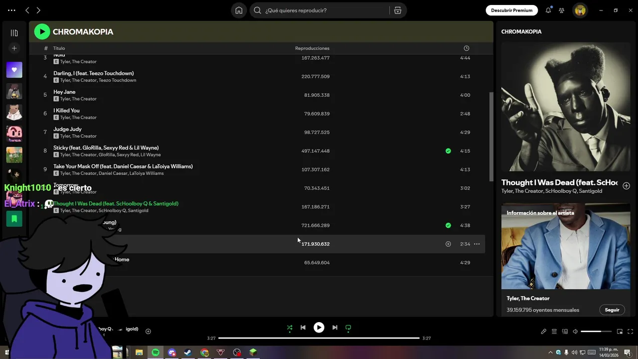
Task: Click Descubrir Premium button
Action: (x=512, y=10)
